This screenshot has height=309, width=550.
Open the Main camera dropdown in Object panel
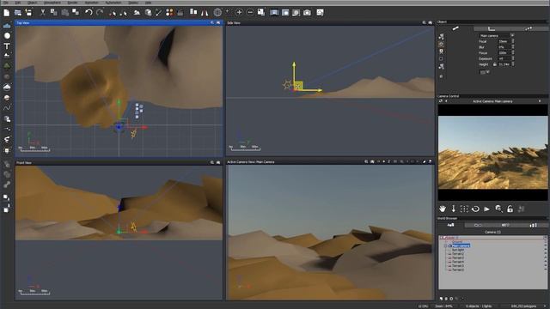tap(512, 35)
